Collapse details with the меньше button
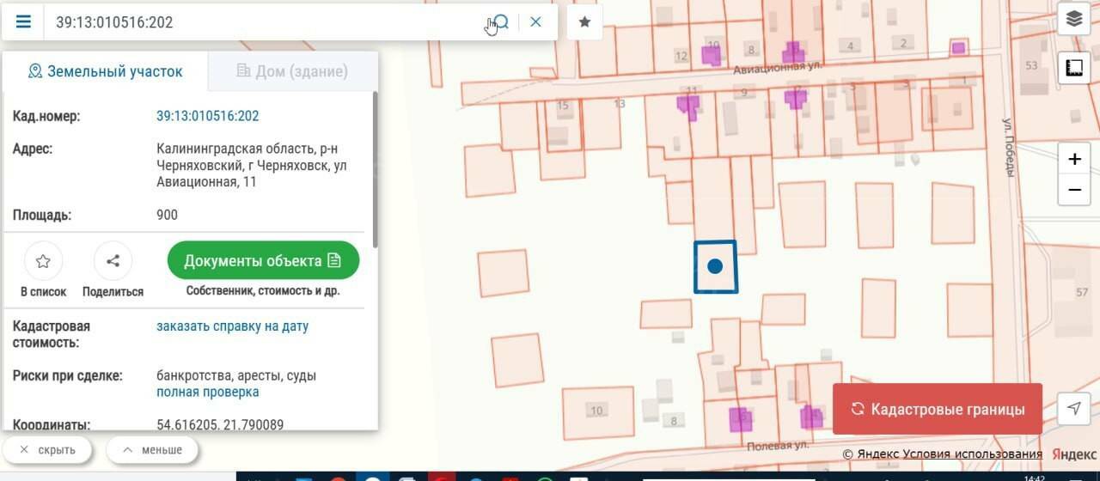Image resolution: width=1100 pixels, height=481 pixels. [152, 449]
